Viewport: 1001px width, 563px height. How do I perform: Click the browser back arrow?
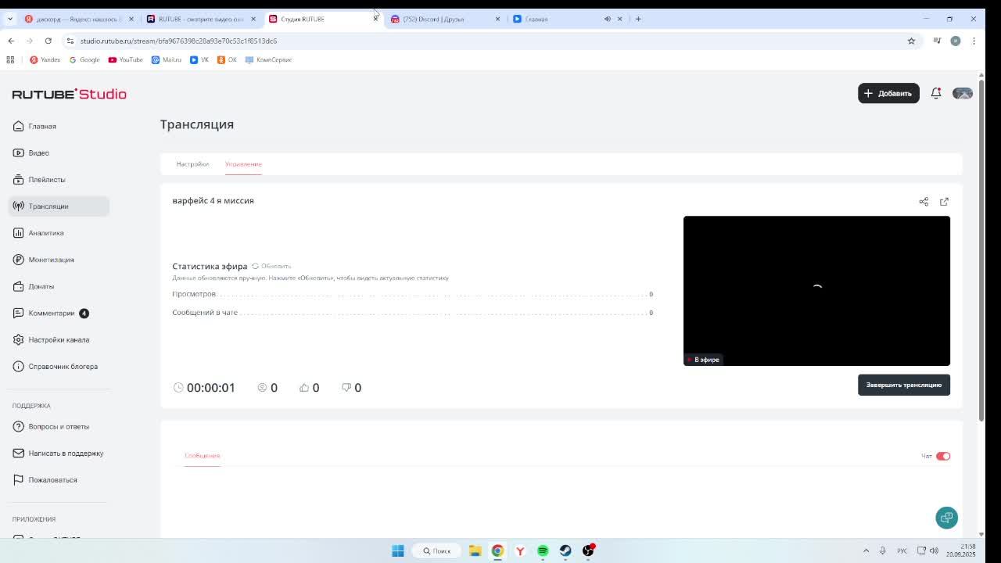click(11, 41)
